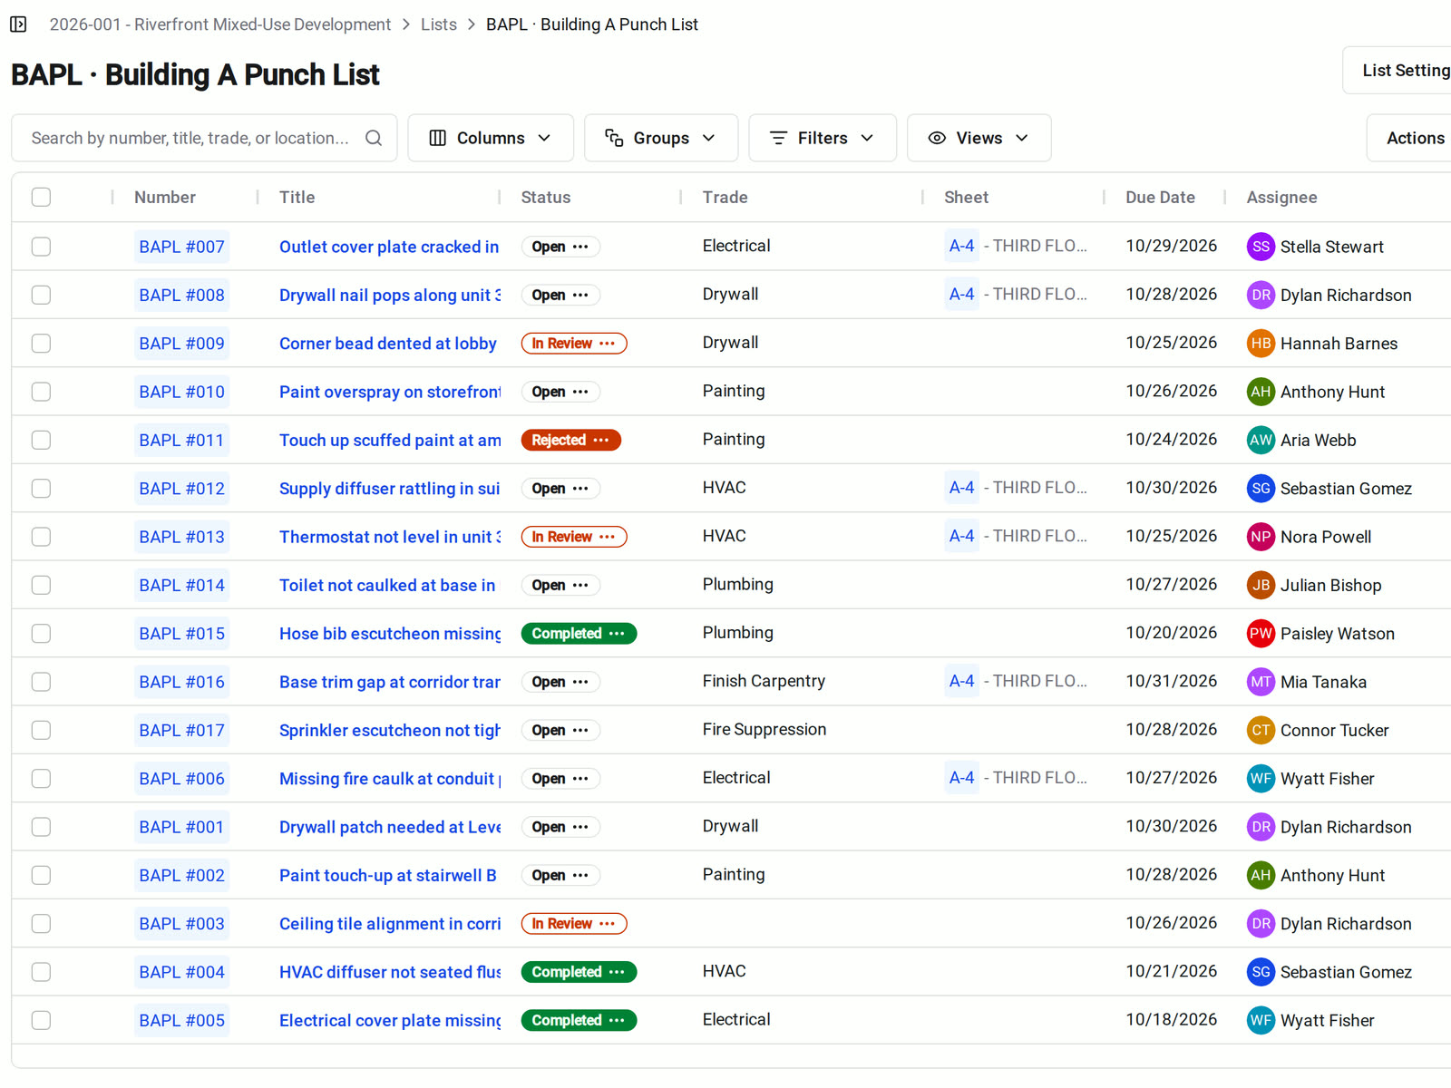
Task: Click the columns layout icon
Action: click(437, 138)
